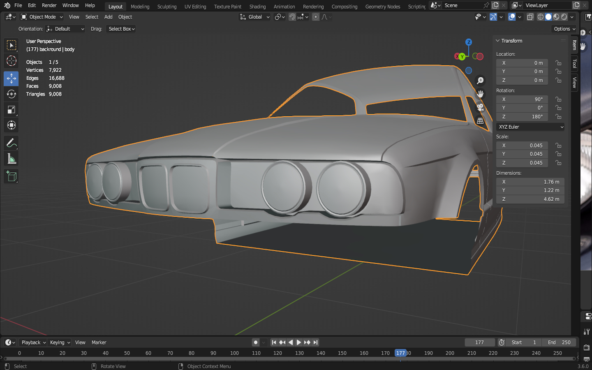Switch to orthographic grid view
The width and height of the screenshot is (592, 370).
pyautogui.click(x=480, y=121)
